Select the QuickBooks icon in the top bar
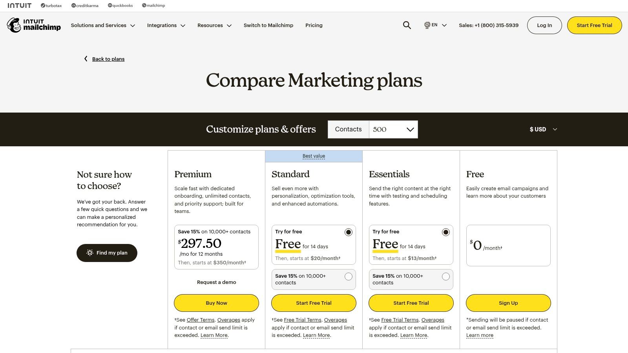 point(109,5)
